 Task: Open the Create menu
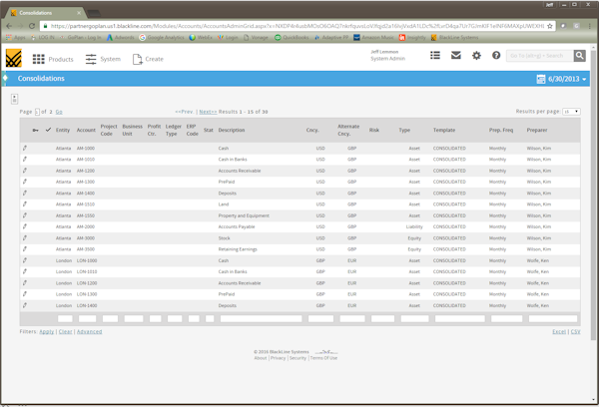(x=148, y=59)
